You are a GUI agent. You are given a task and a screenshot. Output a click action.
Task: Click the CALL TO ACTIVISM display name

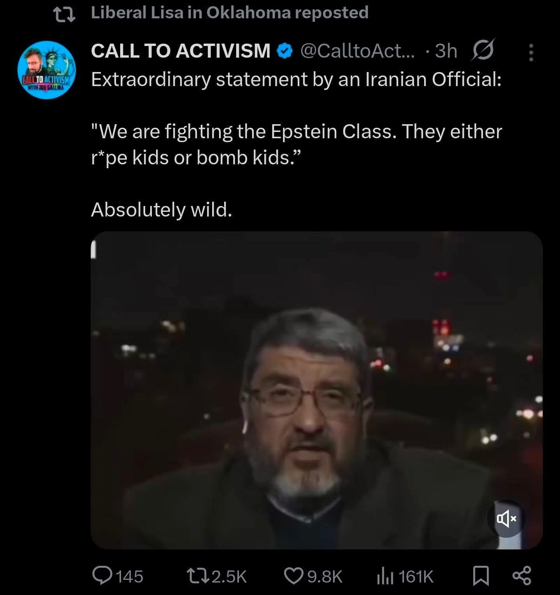point(181,51)
